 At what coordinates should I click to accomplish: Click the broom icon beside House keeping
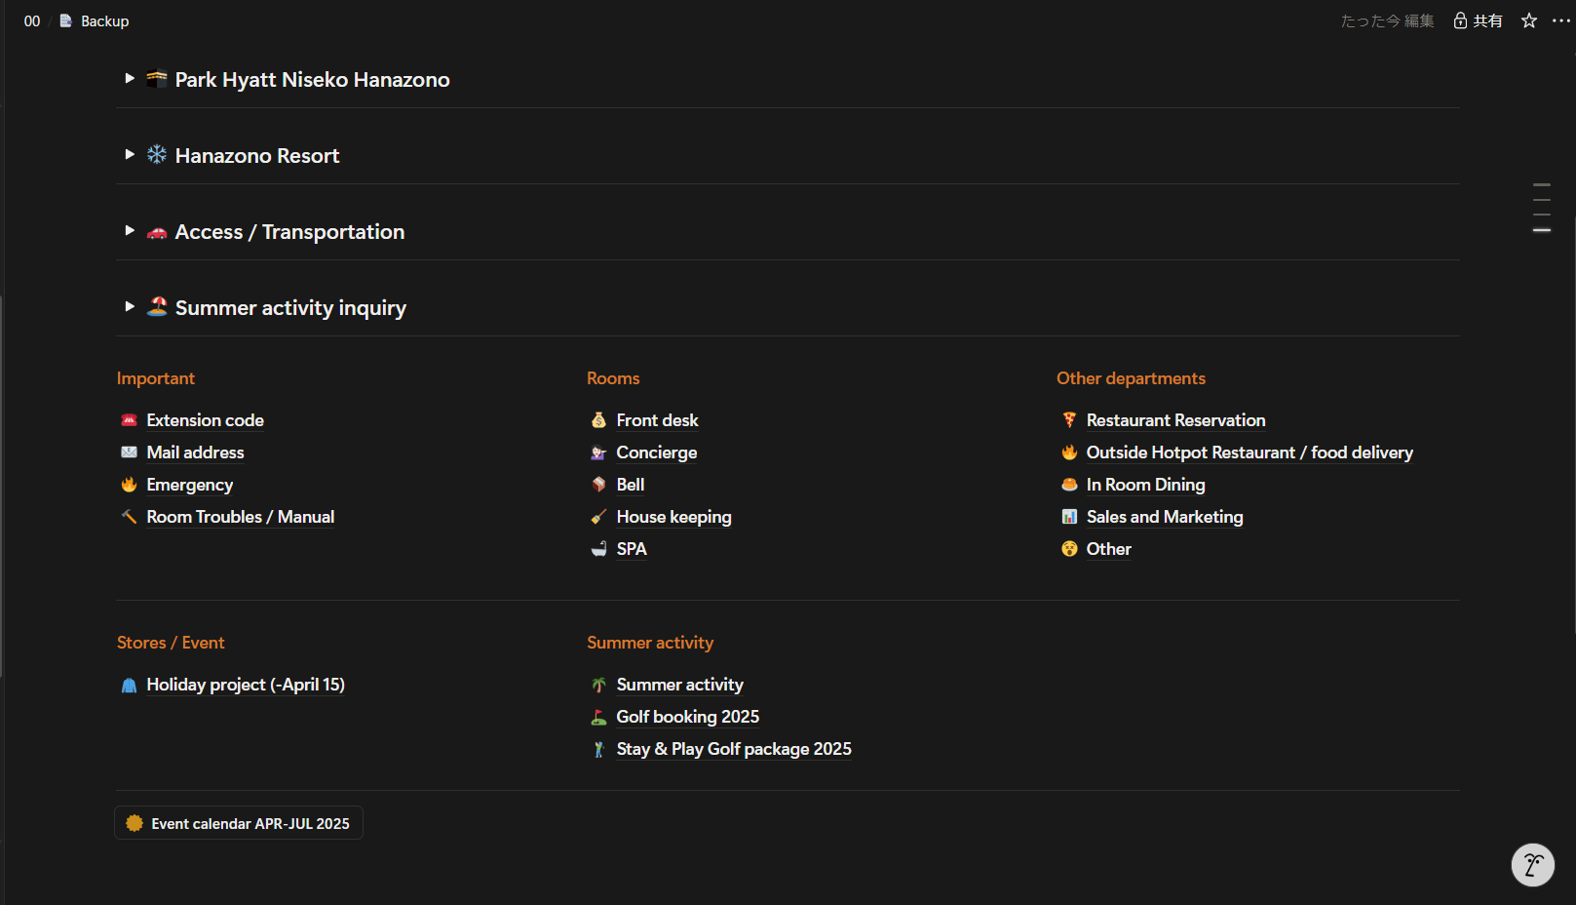598,517
